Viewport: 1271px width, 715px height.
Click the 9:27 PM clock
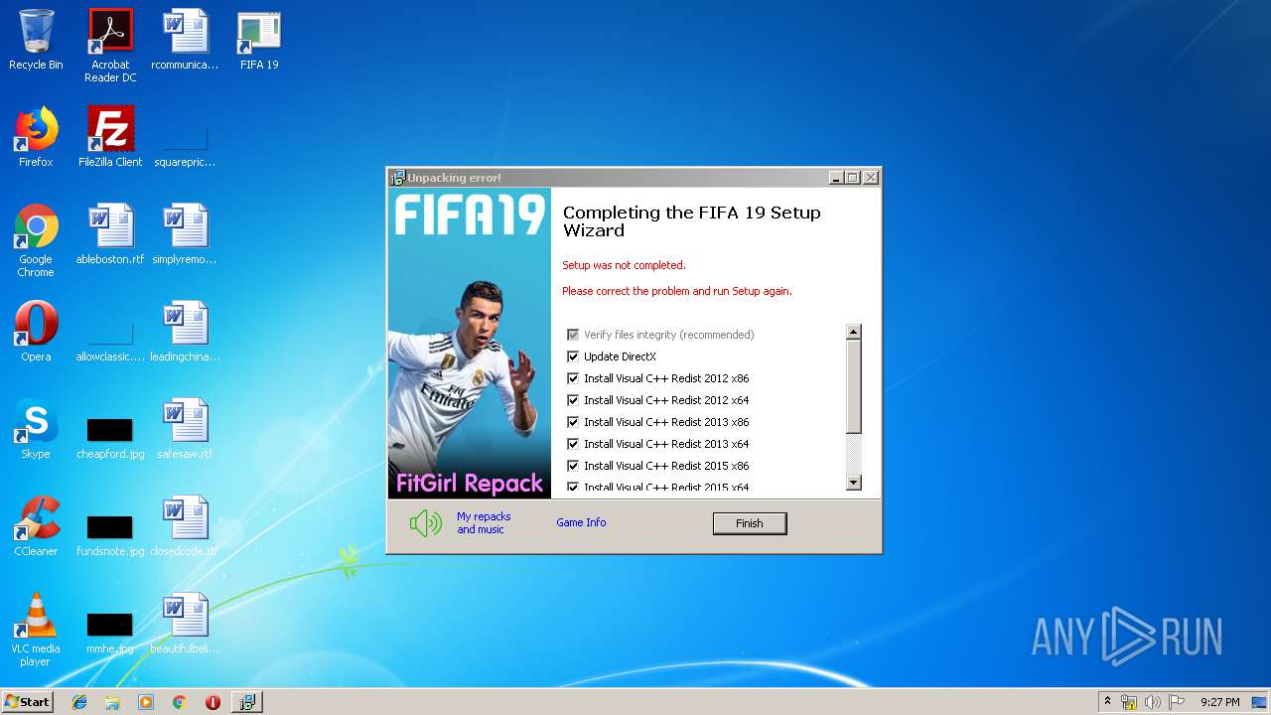pos(1219,702)
